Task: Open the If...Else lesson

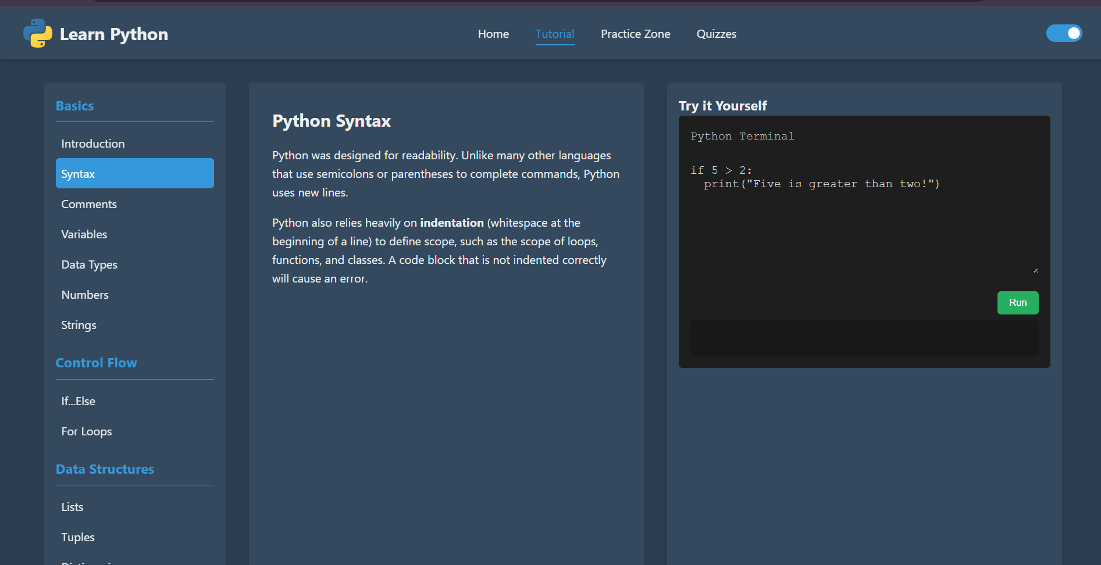Action: [135, 401]
